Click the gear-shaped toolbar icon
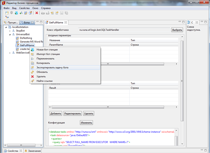 (x=12, y=13)
